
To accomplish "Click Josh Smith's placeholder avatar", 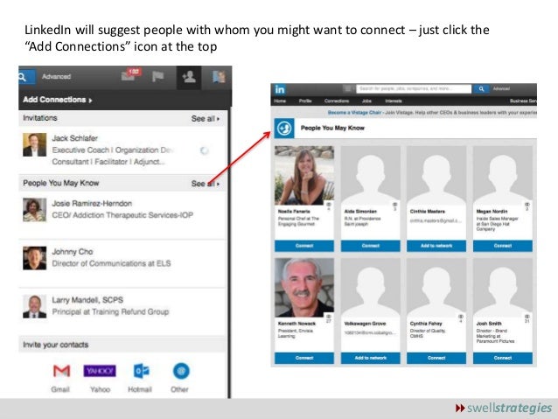I will pos(503,288).
